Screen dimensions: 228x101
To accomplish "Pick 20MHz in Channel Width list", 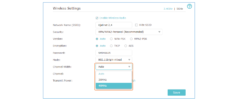I will (114, 80).
